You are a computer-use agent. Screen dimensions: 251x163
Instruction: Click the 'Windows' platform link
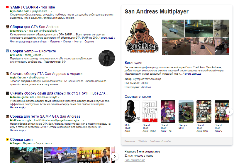pyautogui.click(x=146, y=87)
